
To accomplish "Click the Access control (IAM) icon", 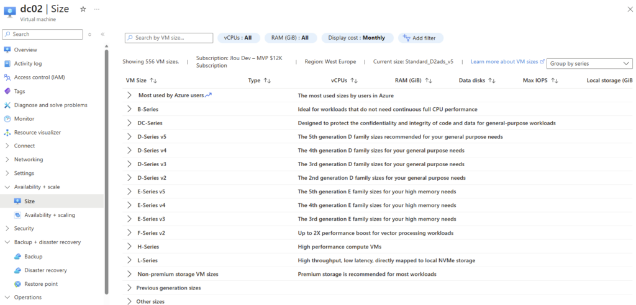I will [7, 77].
